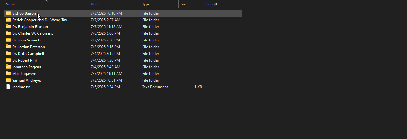Click the Samuel Andreyev folder icon
The width and height of the screenshot is (407, 139).
[x=8, y=80]
